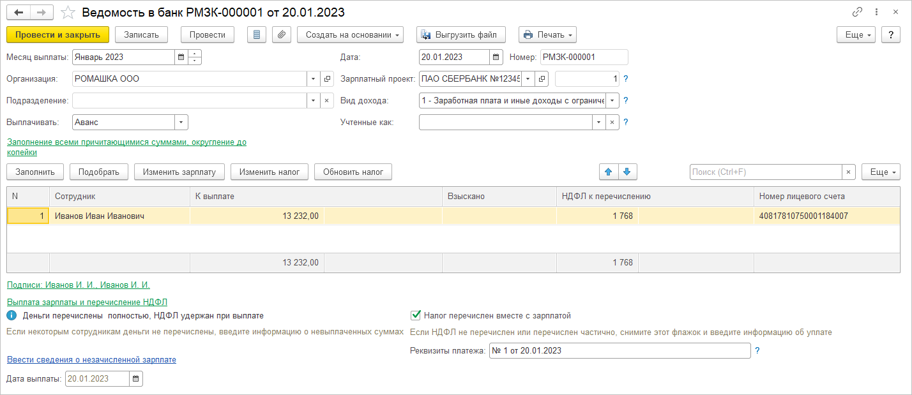Toggle Налог перечислен вместе с зарплатой checkbox

pyautogui.click(x=416, y=315)
